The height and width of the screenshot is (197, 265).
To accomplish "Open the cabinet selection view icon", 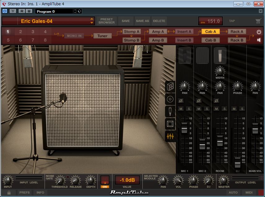I will [x=170, y=87].
